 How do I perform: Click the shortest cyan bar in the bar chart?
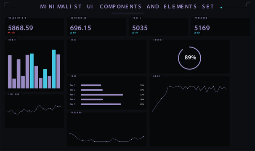45,79
